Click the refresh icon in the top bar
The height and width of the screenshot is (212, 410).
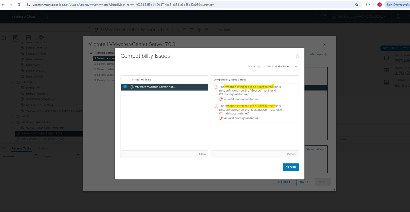[x=323, y=17]
